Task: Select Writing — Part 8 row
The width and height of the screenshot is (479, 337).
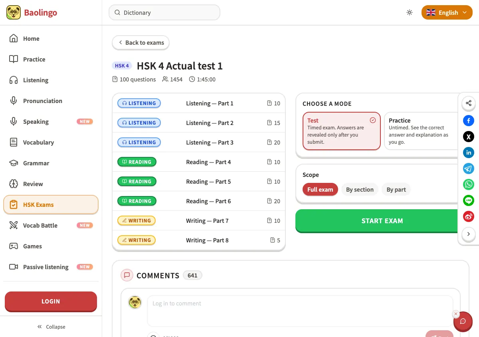Action: [199, 240]
